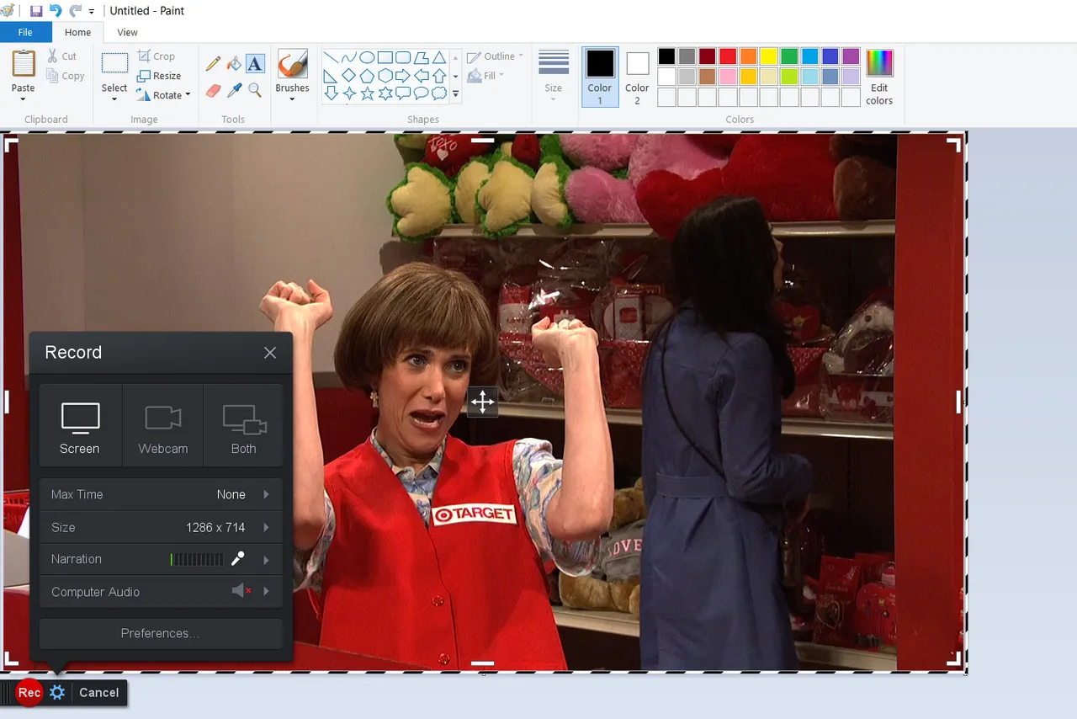Open the File menu
The width and height of the screenshot is (1077, 719).
pos(25,32)
